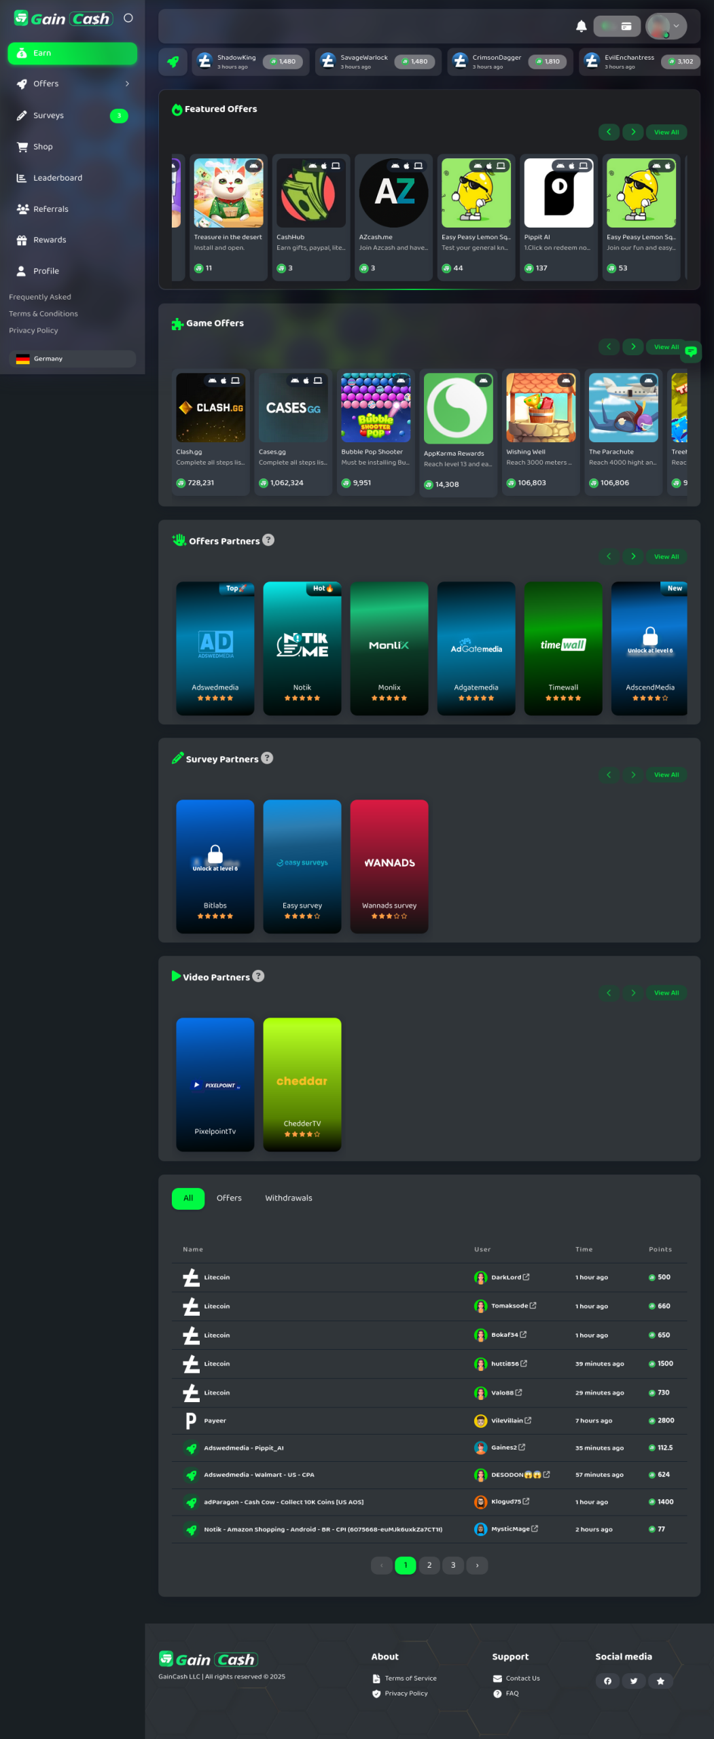Viewport: 714px width, 1739px height.
Task: Open the AppKarma Rewards offer
Action: click(x=459, y=433)
